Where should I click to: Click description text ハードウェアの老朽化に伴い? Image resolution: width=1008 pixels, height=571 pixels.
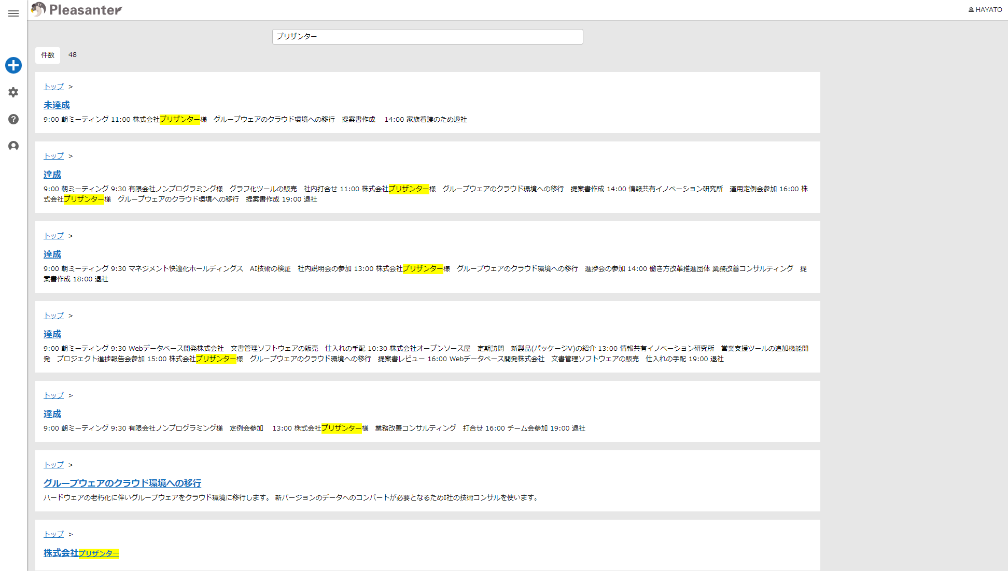pyautogui.click(x=291, y=498)
